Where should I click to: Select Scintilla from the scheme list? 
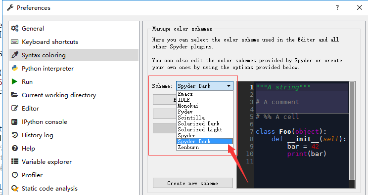point(205,117)
